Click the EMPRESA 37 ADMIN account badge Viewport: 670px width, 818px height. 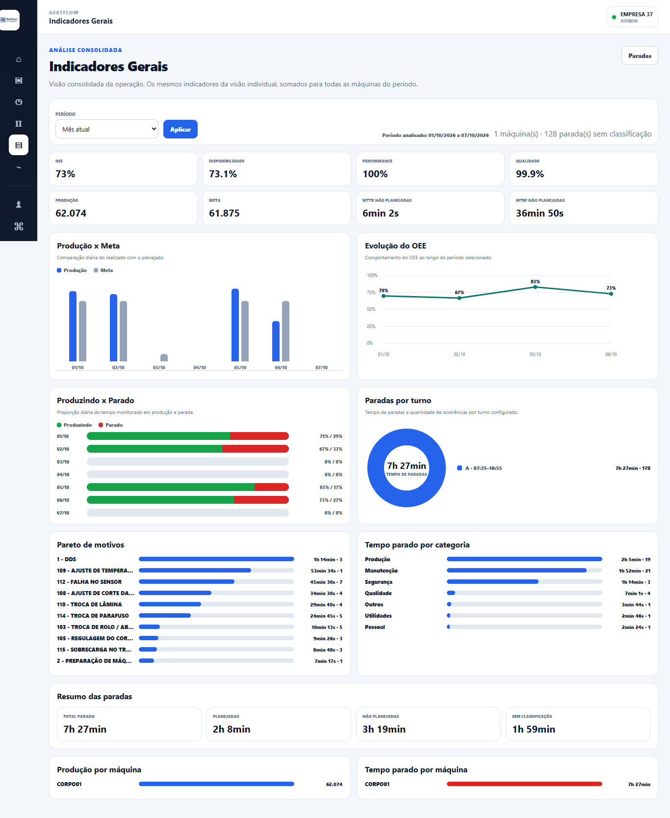coord(632,17)
